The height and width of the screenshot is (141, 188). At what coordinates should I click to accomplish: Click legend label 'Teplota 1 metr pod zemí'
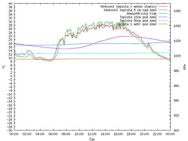coord(136,24)
